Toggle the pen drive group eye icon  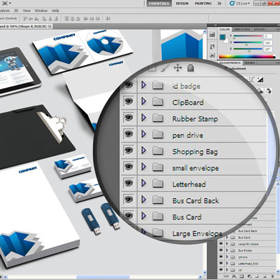pos(129,134)
